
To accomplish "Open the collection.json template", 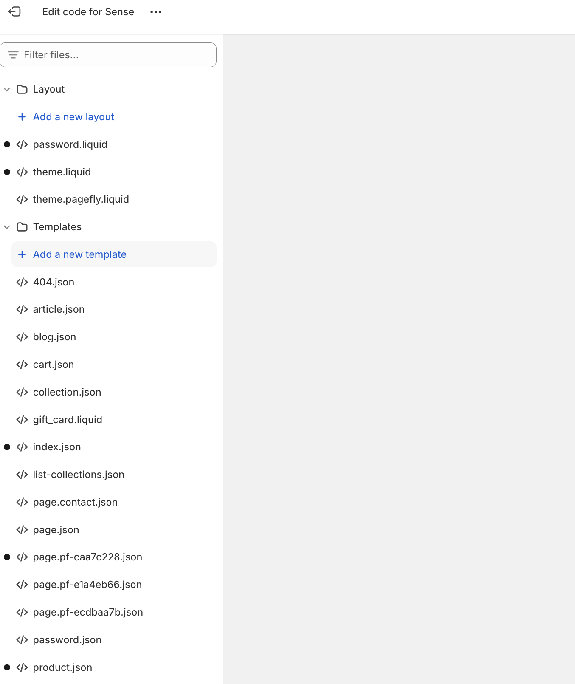I will pyautogui.click(x=67, y=392).
